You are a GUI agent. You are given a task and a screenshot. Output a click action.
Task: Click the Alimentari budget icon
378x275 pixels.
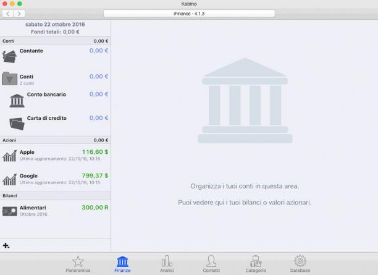[x=10, y=211]
